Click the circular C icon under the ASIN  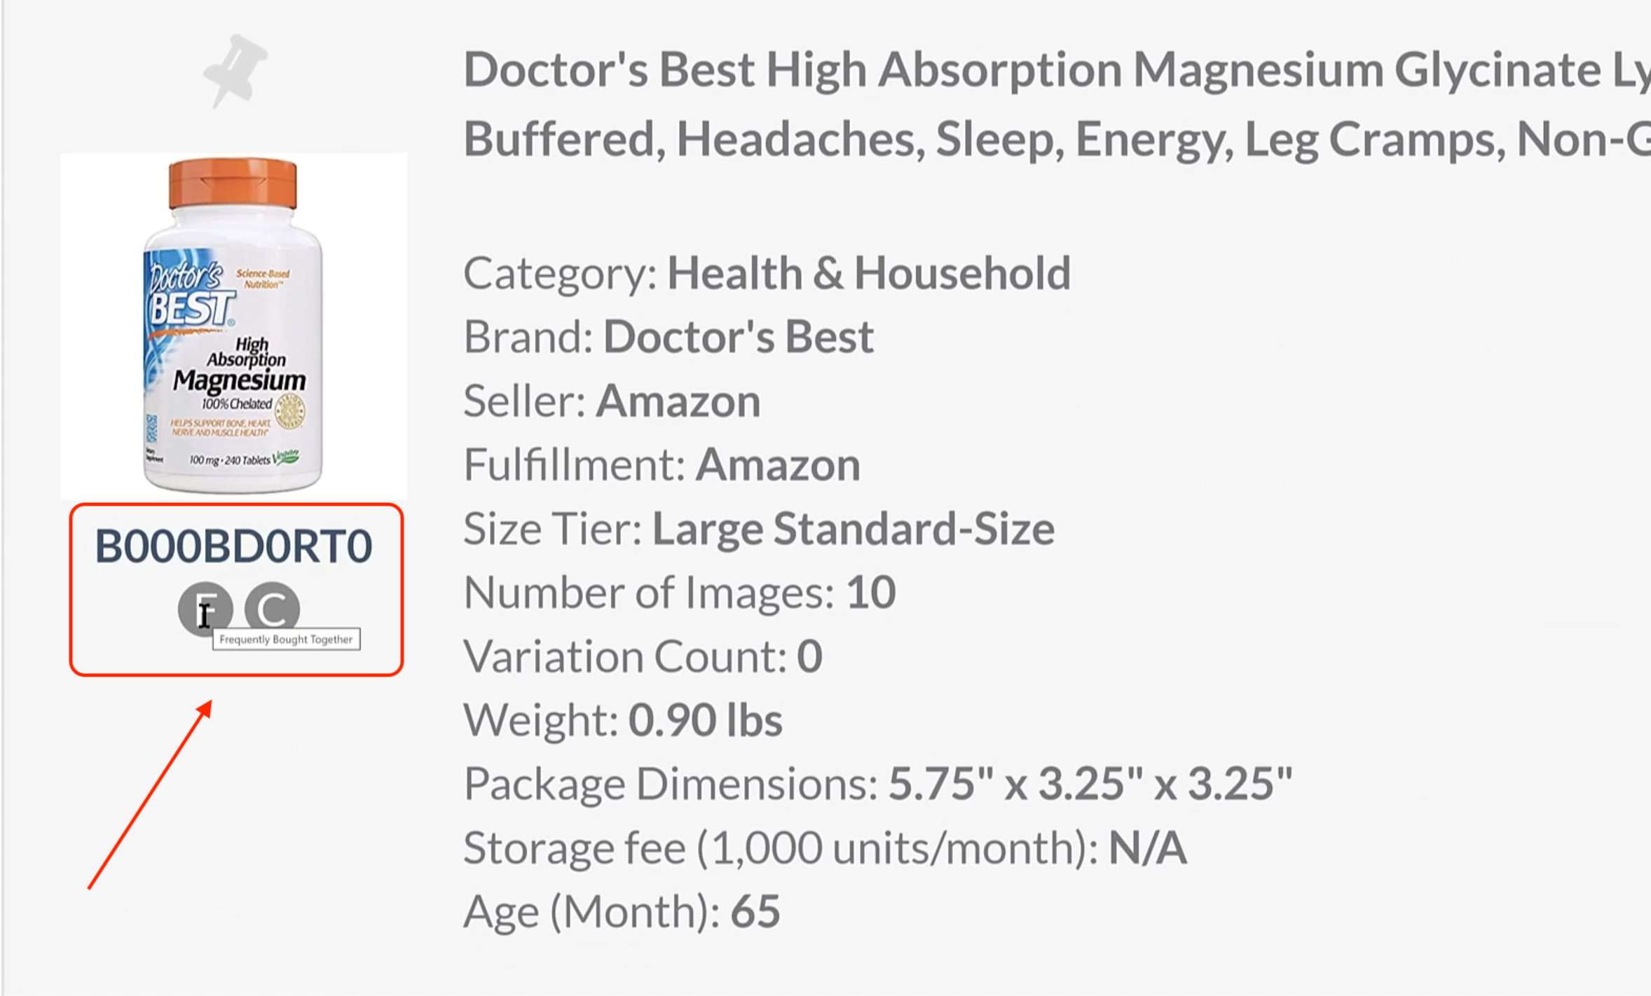click(273, 608)
